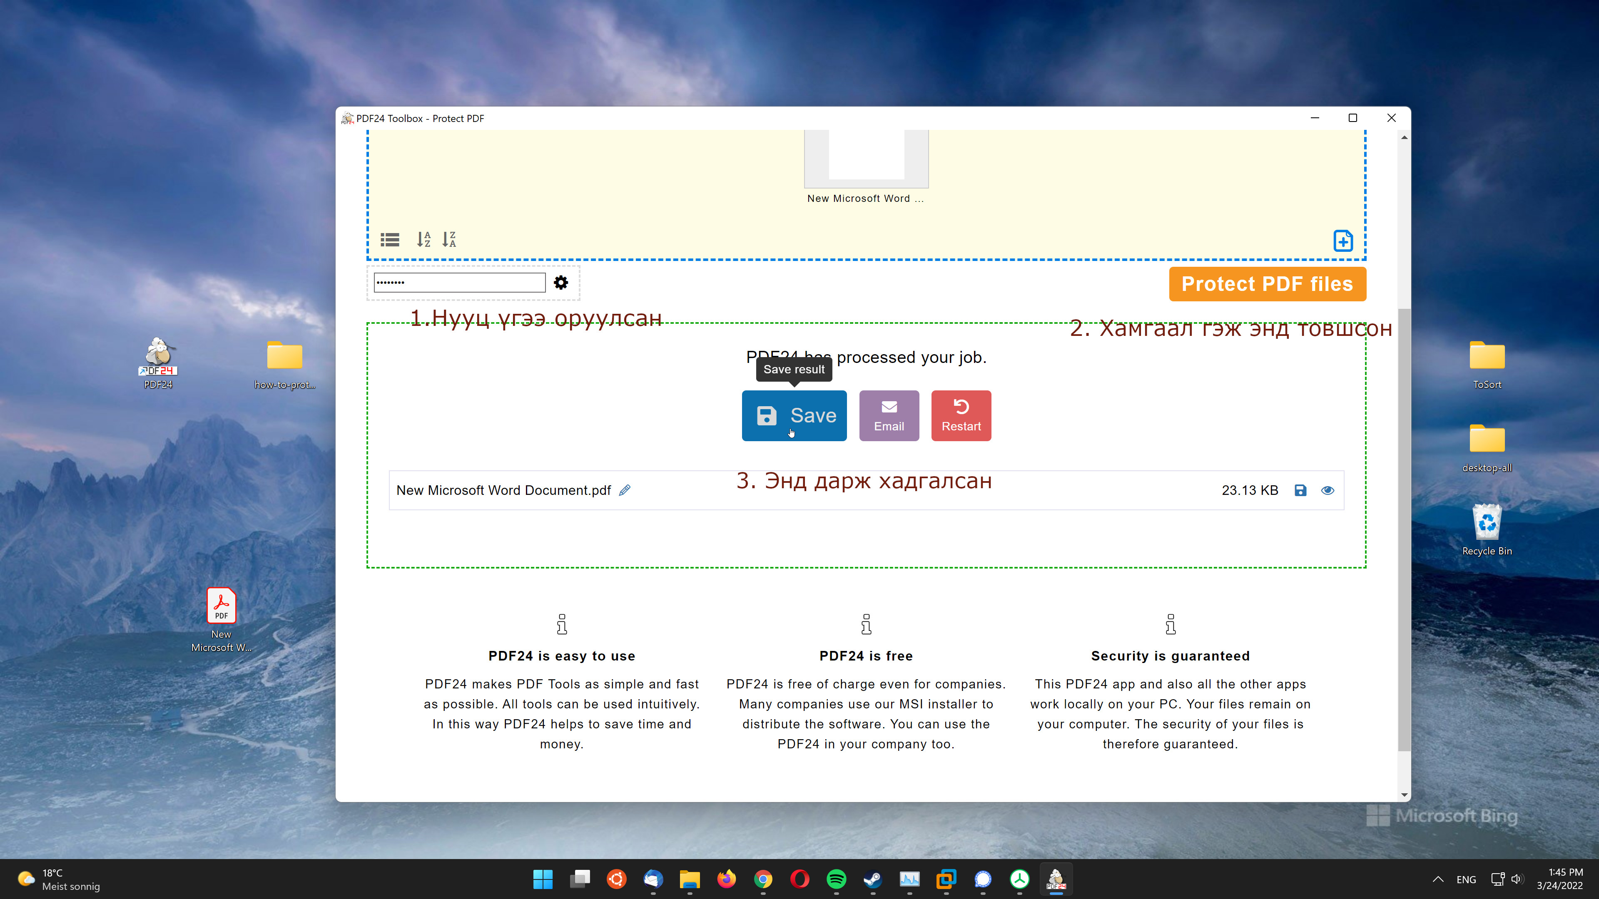The image size is (1599, 899).
Task: Minimize the PDF24 Toolbox window
Action: 1315,118
